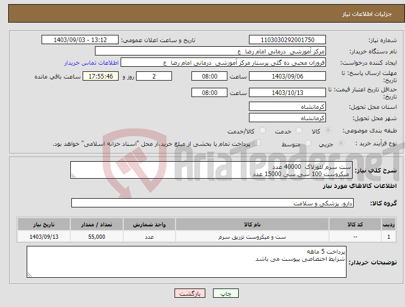This screenshot has width=405, height=307.
Task: Click the item name ست و میکروست تزریق سرم
Action: click(x=252, y=237)
